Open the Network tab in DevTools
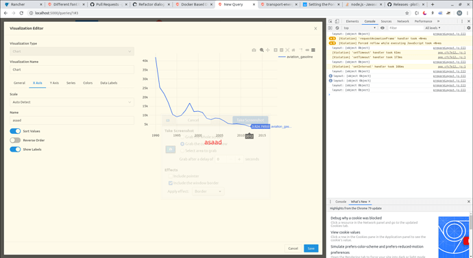 tap(402, 21)
